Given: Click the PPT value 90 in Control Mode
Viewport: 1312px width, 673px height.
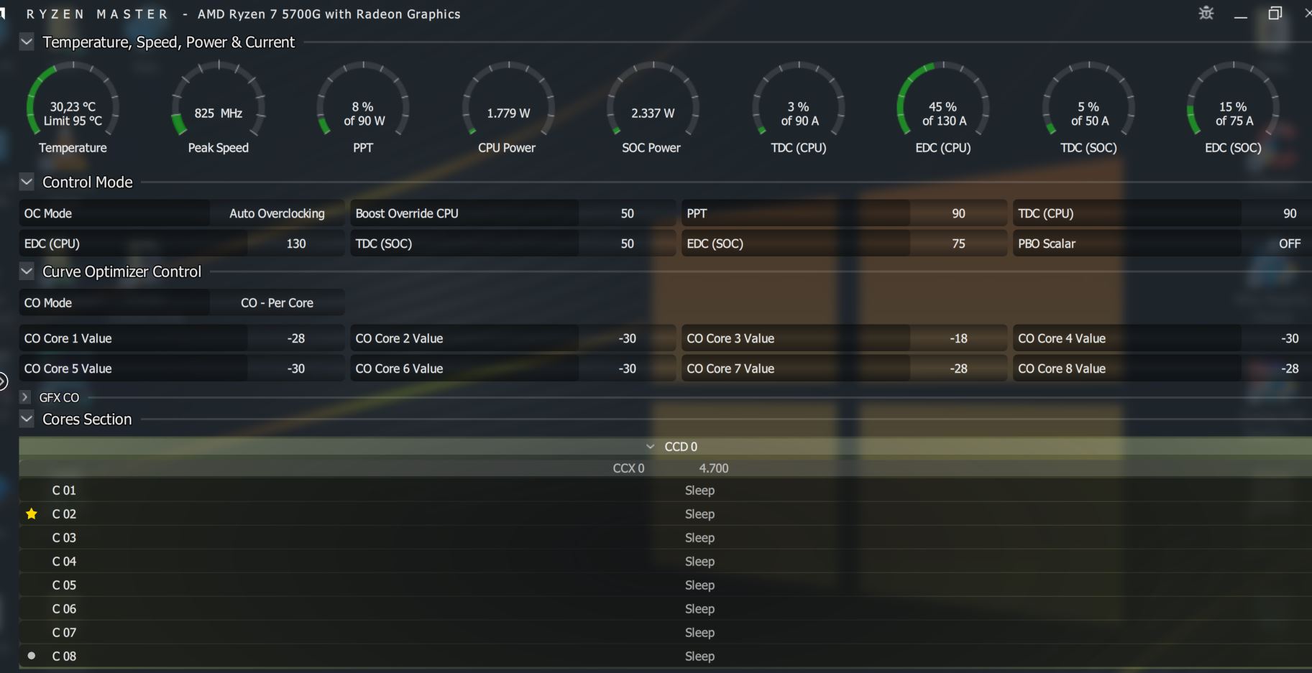Looking at the screenshot, I should (958, 213).
